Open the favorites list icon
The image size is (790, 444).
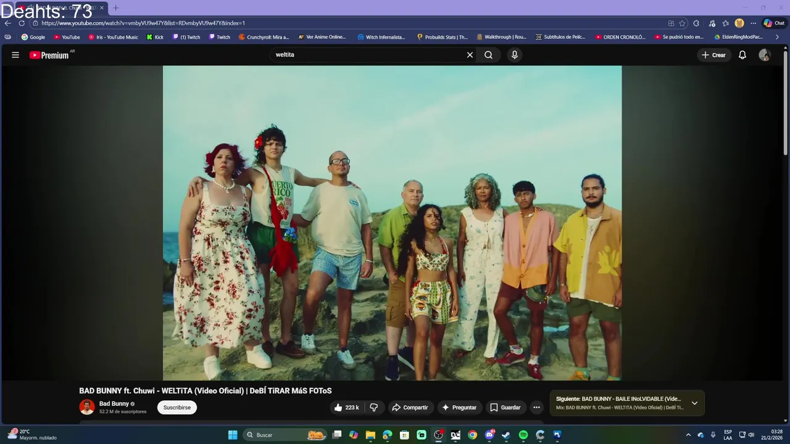pyautogui.click(x=726, y=23)
